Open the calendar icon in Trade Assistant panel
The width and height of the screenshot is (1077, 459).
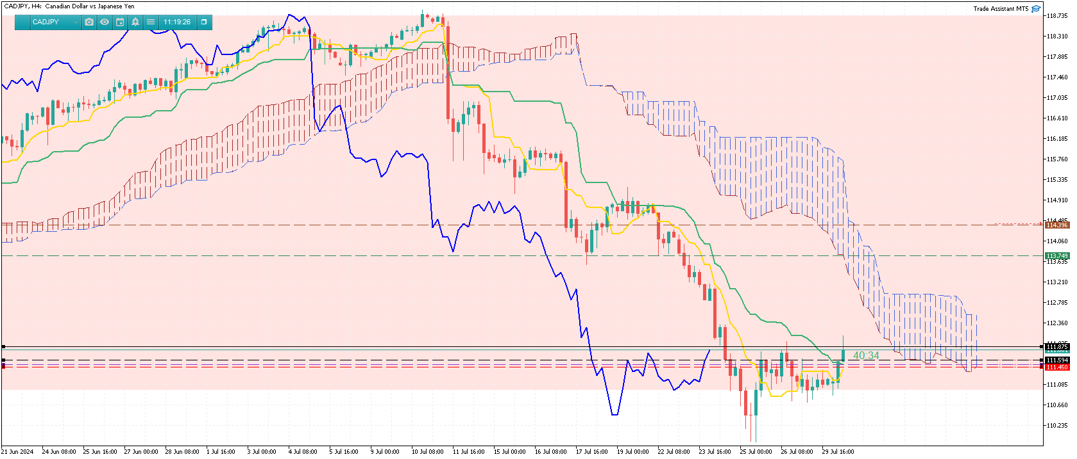click(120, 22)
